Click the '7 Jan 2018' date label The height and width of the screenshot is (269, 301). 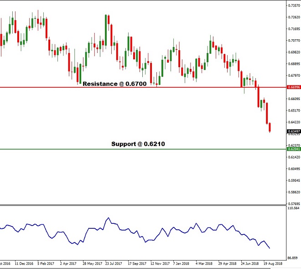coord(181,264)
